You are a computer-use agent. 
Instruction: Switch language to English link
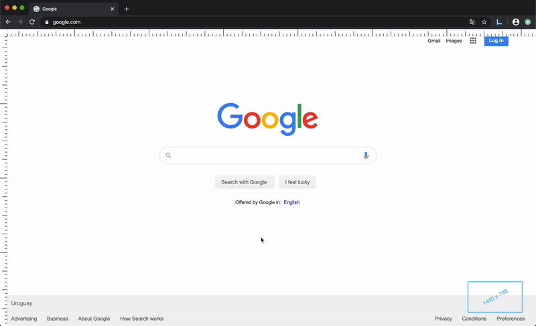pos(291,202)
